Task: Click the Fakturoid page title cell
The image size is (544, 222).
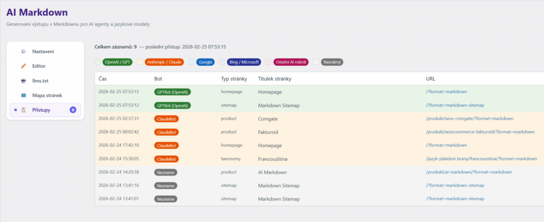Action: pos(268,132)
